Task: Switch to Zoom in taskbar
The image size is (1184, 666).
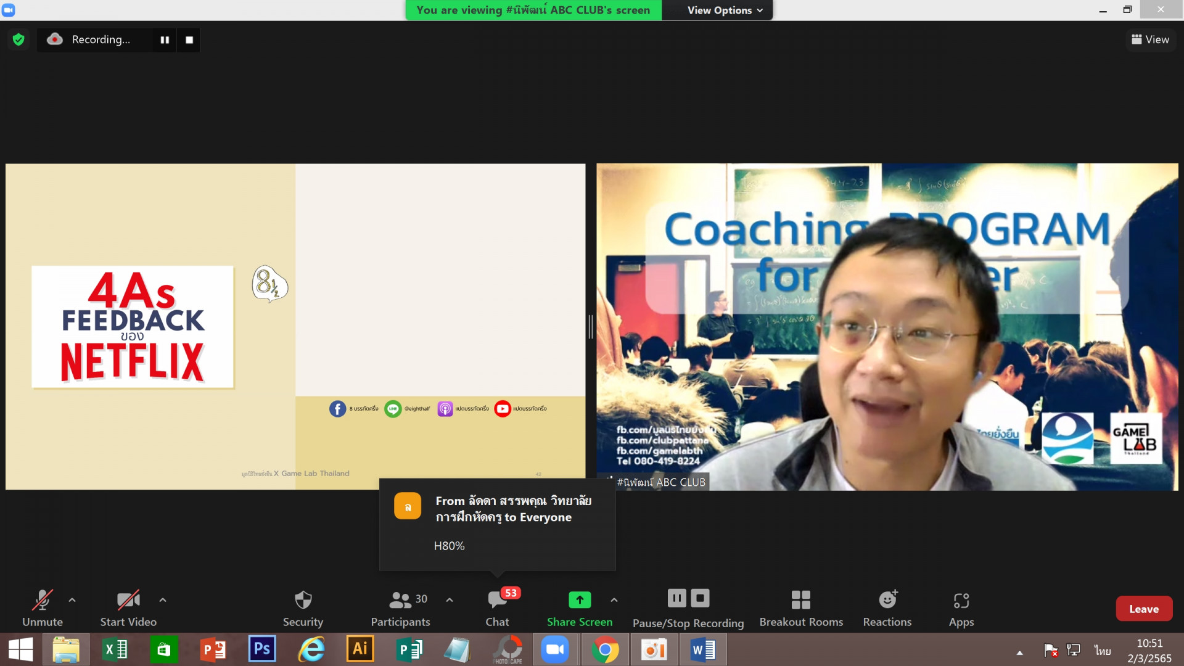Action: coord(555,649)
